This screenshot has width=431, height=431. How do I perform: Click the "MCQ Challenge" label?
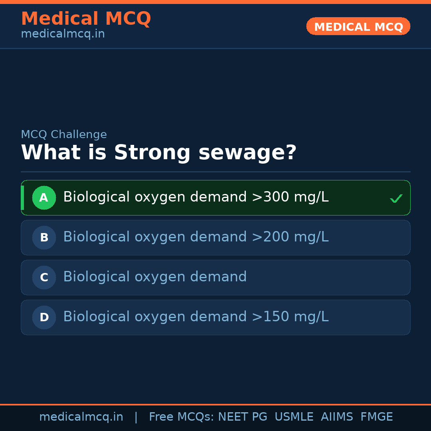coord(64,135)
